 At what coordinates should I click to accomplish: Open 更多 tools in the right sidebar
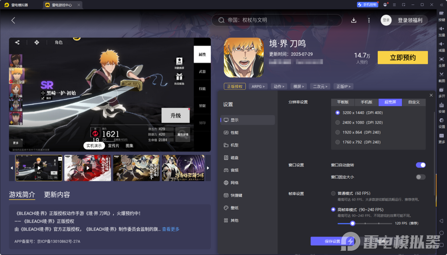click(441, 138)
